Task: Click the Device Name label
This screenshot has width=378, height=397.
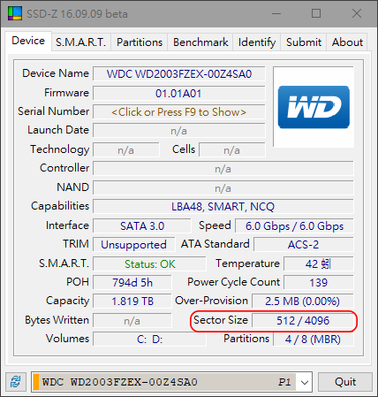Action: (56, 73)
